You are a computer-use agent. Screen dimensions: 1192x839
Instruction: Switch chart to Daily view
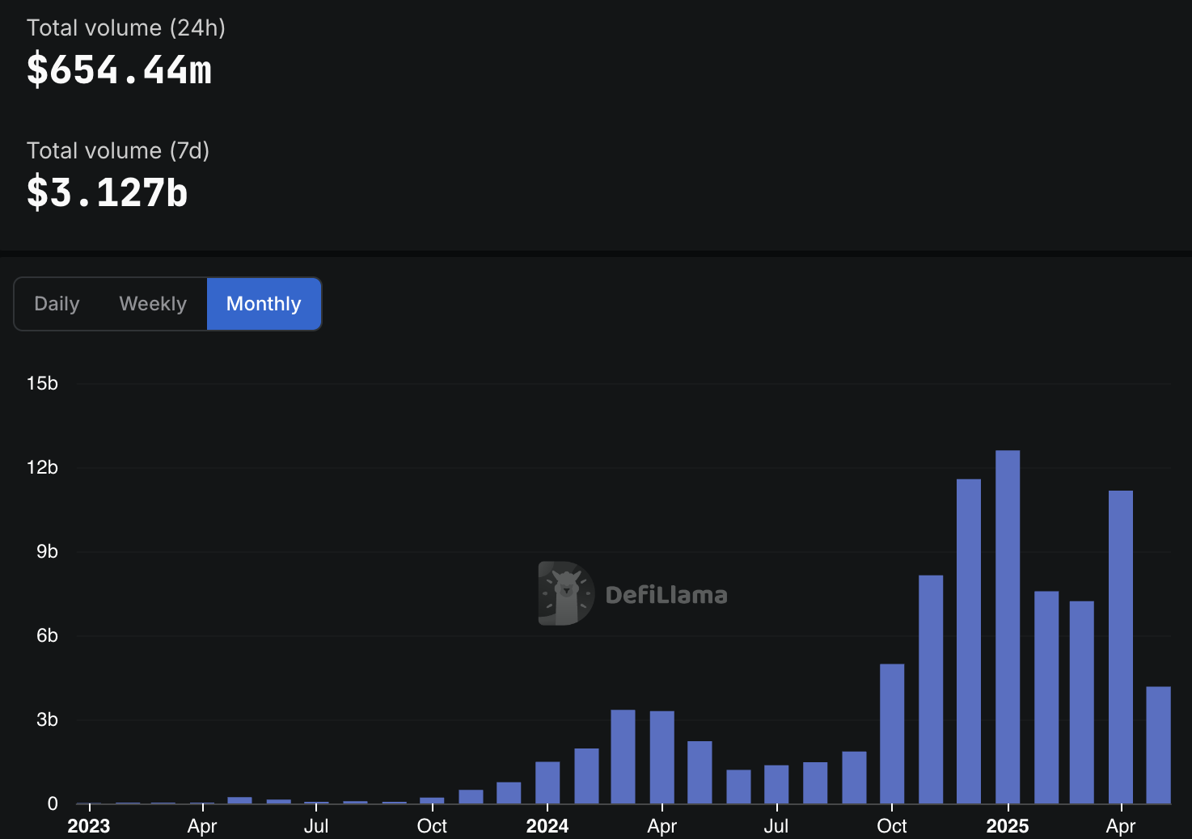57,304
